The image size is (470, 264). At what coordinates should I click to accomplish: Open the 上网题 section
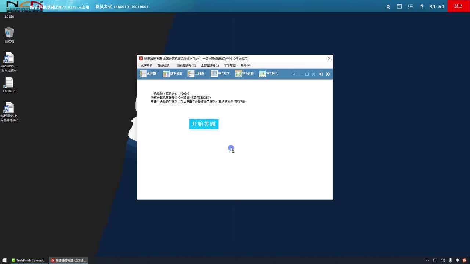coord(196,74)
